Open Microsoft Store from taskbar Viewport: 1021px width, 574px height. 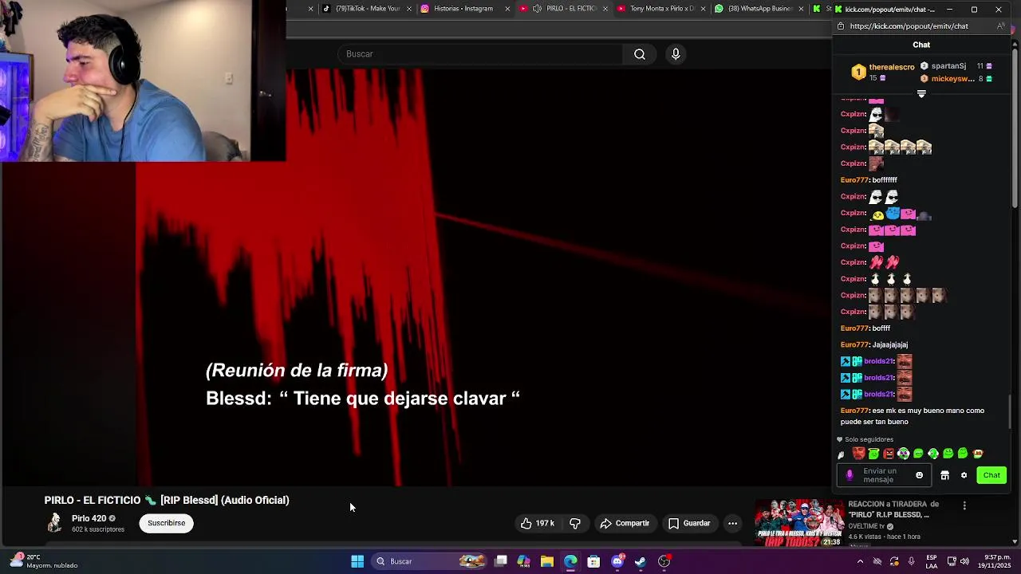(x=593, y=561)
